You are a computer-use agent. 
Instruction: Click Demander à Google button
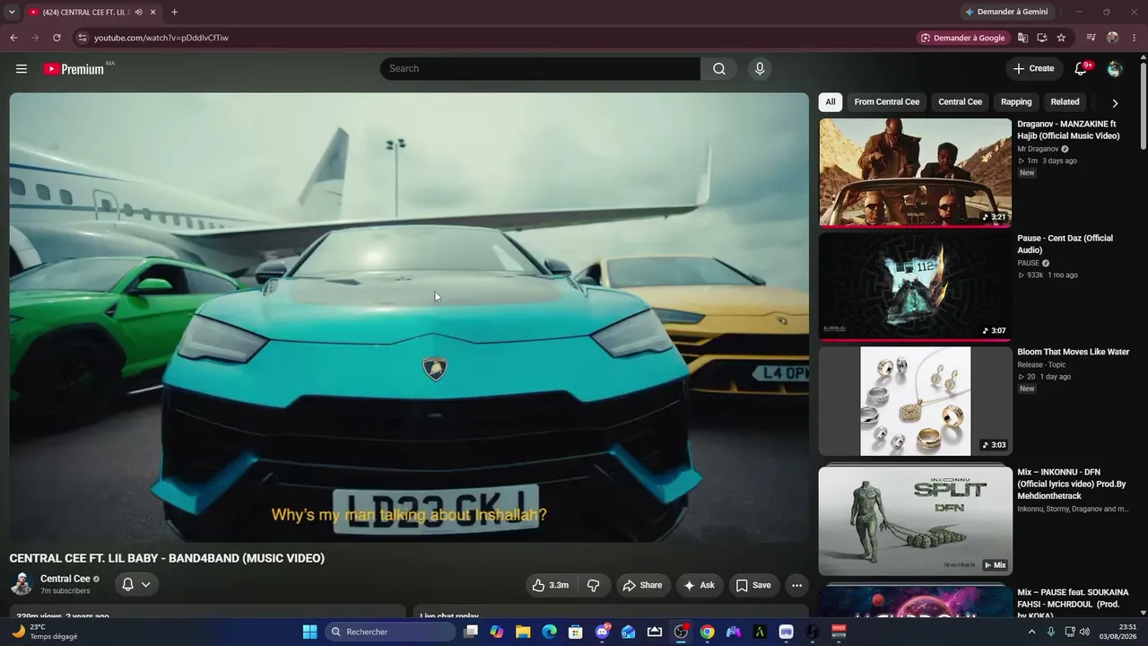pos(963,38)
